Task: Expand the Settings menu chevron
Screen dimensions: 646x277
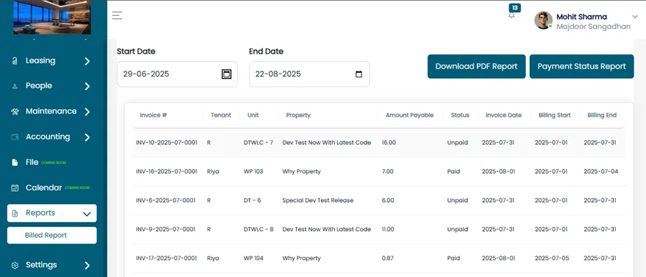Action: click(87, 265)
